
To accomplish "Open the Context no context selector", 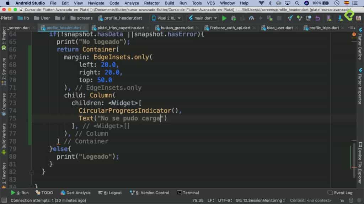I will (x=311, y=200).
